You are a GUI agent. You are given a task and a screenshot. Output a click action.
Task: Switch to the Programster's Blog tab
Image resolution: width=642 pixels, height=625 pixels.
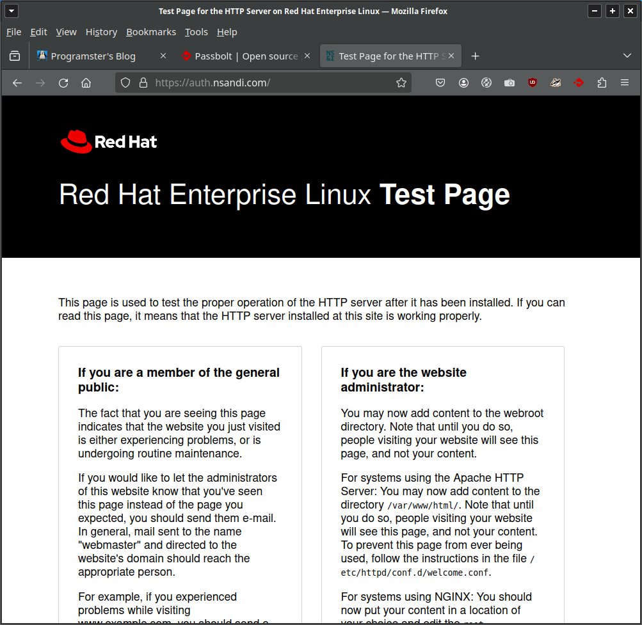point(102,56)
